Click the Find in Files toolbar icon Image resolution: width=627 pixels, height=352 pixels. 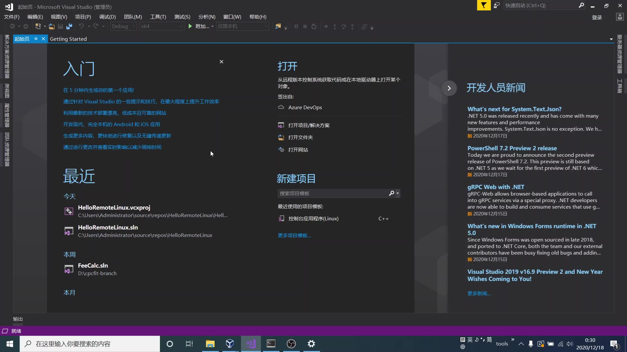pyautogui.click(x=278, y=26)
